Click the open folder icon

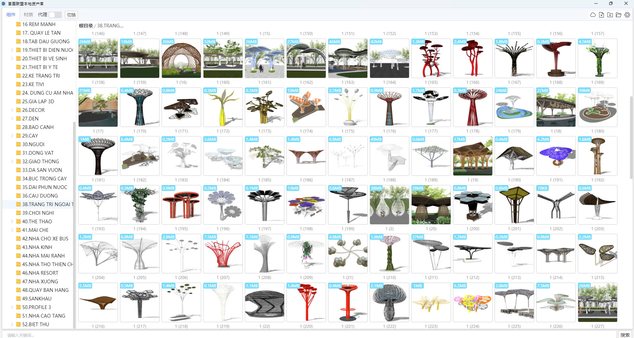(x=618, y=15)
